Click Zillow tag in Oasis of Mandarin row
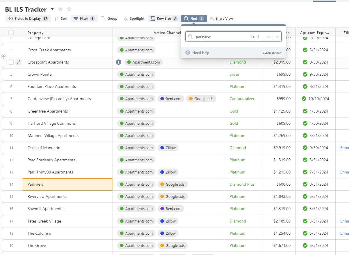The image size is (349, 255). [x=168, y=148]
